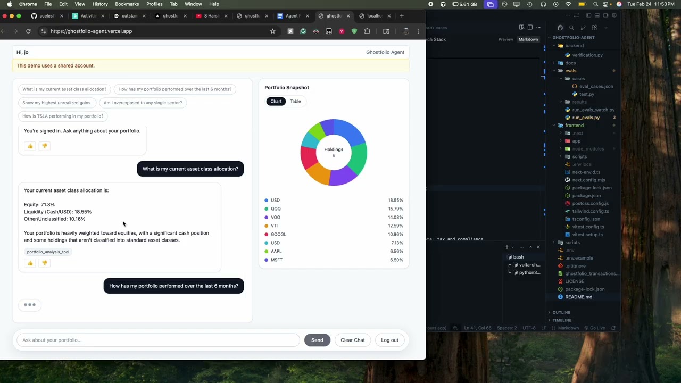
Task: Give thumbs down to asset allocation answer
Action: coord(44,263)
